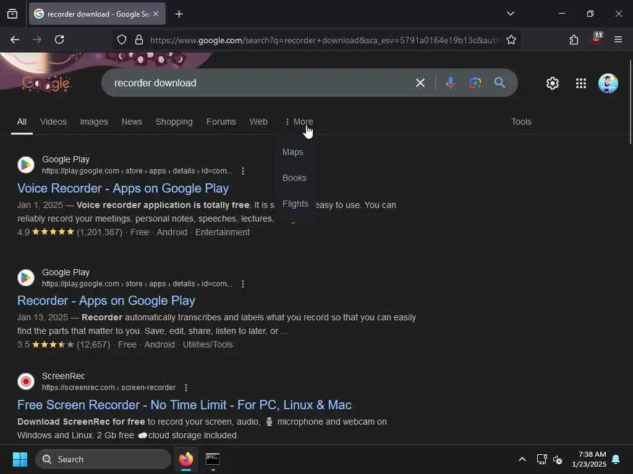Choose Maps from the More menu
Image resolution: width=633 pixels, height=474 pixels.
click(293, 152)
